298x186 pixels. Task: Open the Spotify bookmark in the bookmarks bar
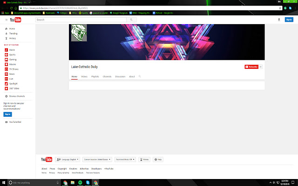pyautogui.click(x=83, y=13)
